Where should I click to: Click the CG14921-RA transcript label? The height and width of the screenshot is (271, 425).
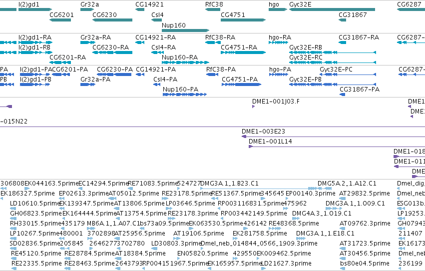pos(156,37)
